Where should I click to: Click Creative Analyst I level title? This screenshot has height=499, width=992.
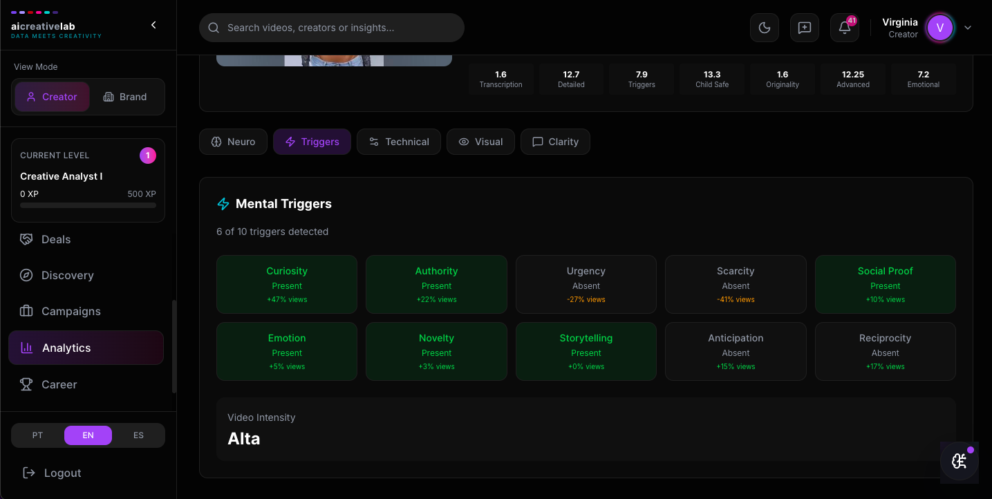click(62, 176)
